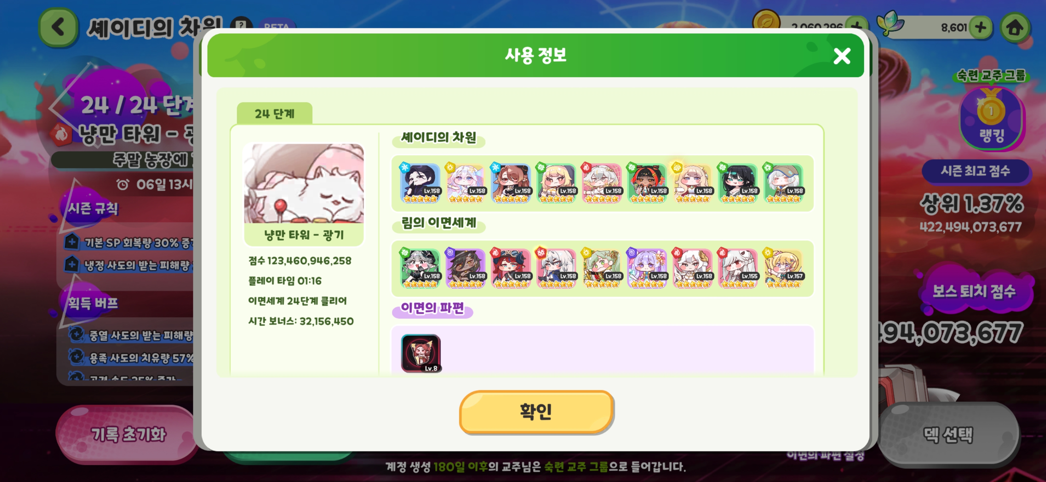
Task: Open the 냥만 타워 boss thumbnail
Action: pyautogui.click(x=304, y=194)
